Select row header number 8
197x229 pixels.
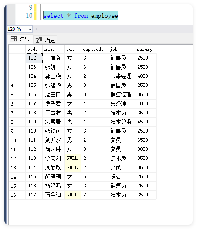coord(17,122)
